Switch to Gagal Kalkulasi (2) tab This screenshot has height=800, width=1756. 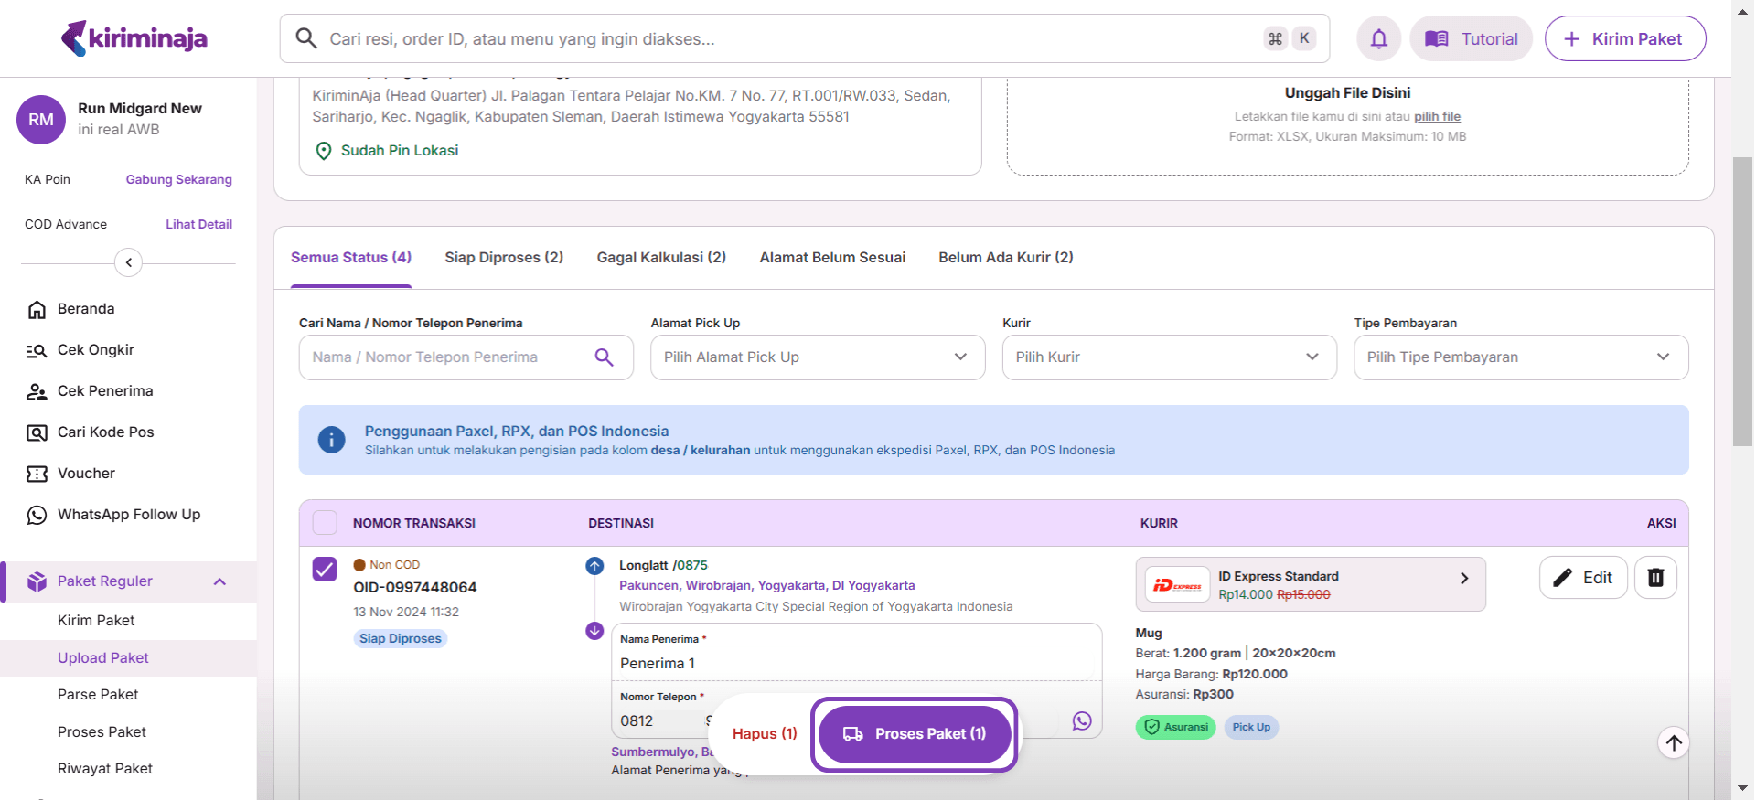coord(661,258)
